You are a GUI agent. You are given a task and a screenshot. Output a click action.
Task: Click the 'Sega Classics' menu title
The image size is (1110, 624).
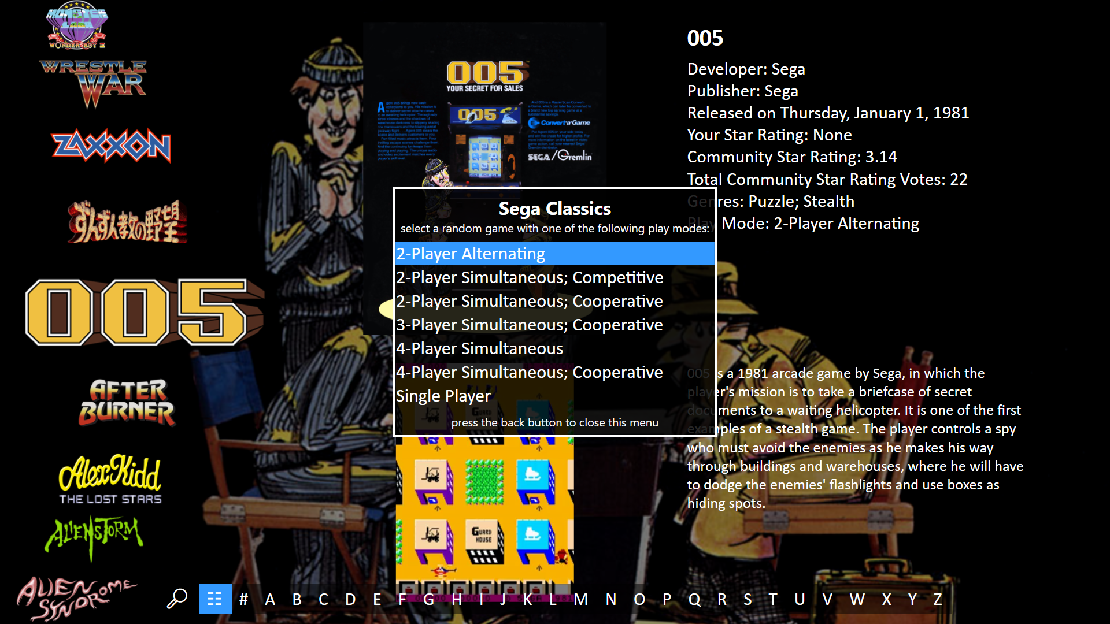click(555, 208)
